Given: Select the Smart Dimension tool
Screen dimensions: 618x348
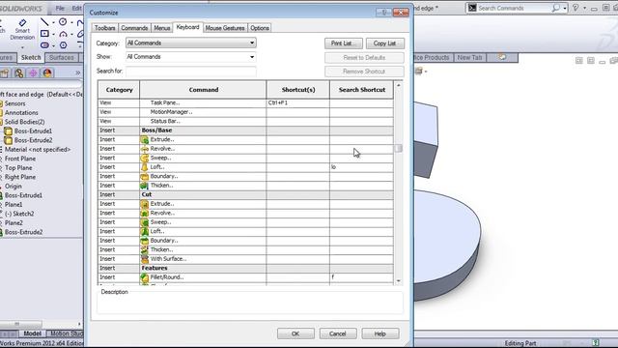Looking at the screenshot, I should pyautogui.click(x=22, y=30).
